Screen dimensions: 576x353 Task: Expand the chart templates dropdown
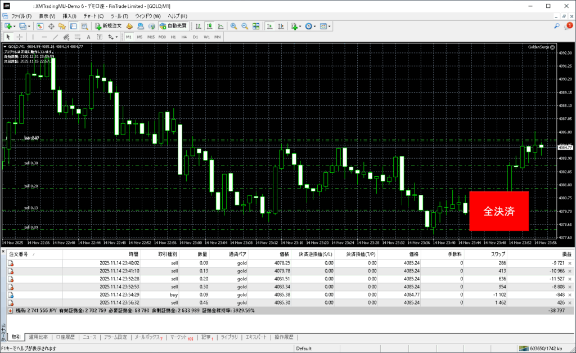click(x=330, y=26)
